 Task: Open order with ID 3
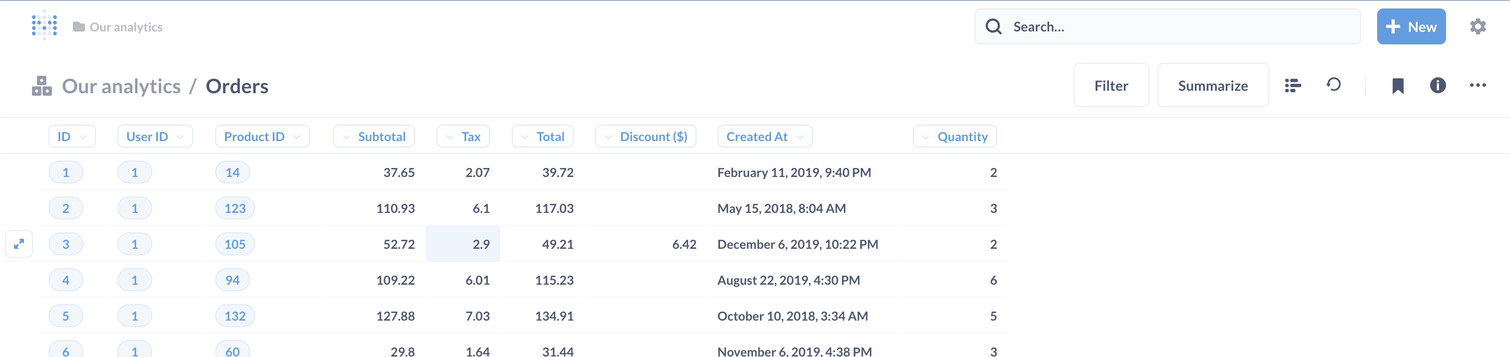65,243
